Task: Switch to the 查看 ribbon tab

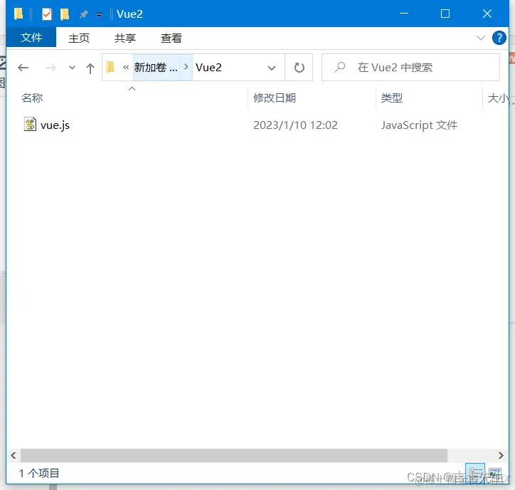Action: point(171,38)
